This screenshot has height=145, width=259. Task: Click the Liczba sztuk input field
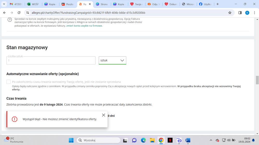click(x=51, y=60)
